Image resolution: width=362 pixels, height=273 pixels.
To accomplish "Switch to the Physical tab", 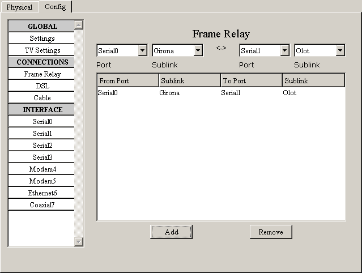I will (19, 7).
